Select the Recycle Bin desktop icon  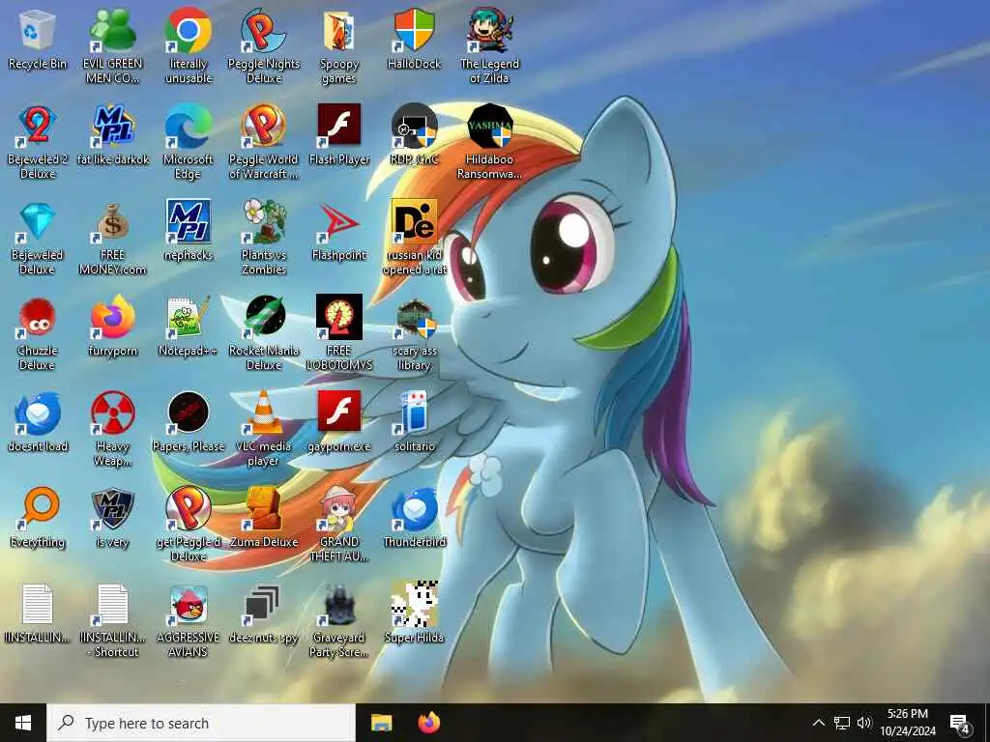click(x=38, y=31)
